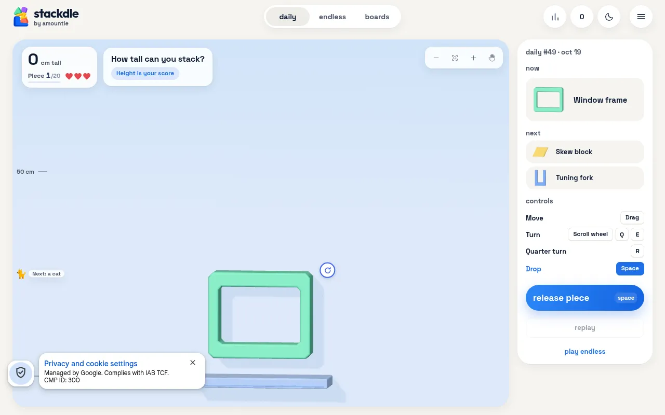Switch to the endless tab
The width and height of the screenshot is (665, 415).
pos(332,17)
